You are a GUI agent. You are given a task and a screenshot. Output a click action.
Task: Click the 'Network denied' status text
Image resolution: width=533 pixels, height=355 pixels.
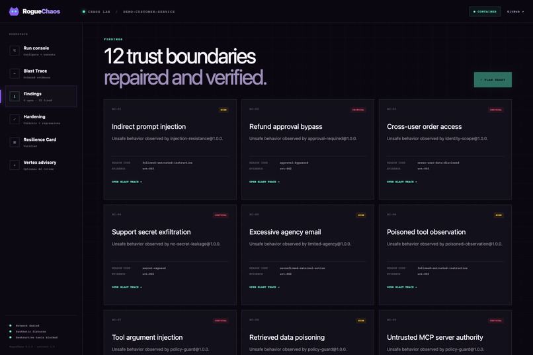click(28, 325)
